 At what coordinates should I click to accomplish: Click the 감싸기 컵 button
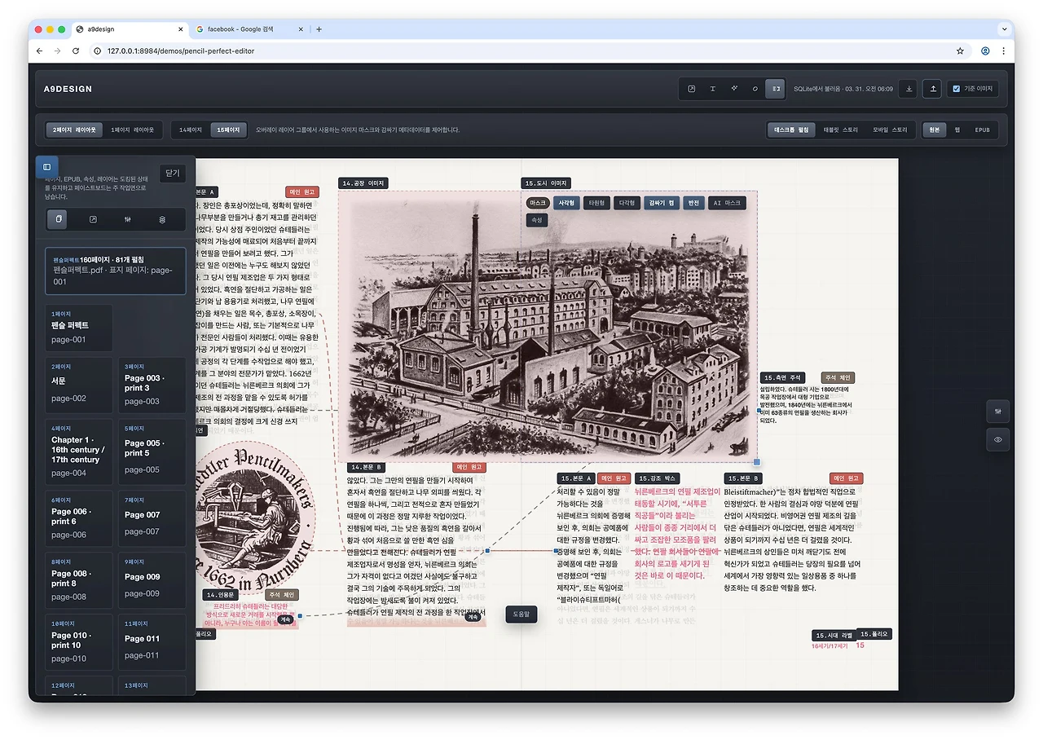coord(662,203)
